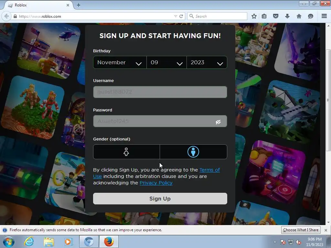Switch to Chrome in taskbar

[x=89, y=242]
